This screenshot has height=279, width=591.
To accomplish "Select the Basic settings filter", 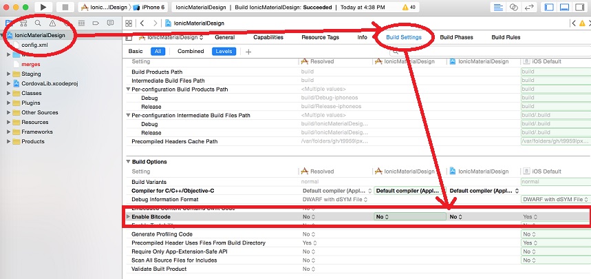I will coord(136,51).
